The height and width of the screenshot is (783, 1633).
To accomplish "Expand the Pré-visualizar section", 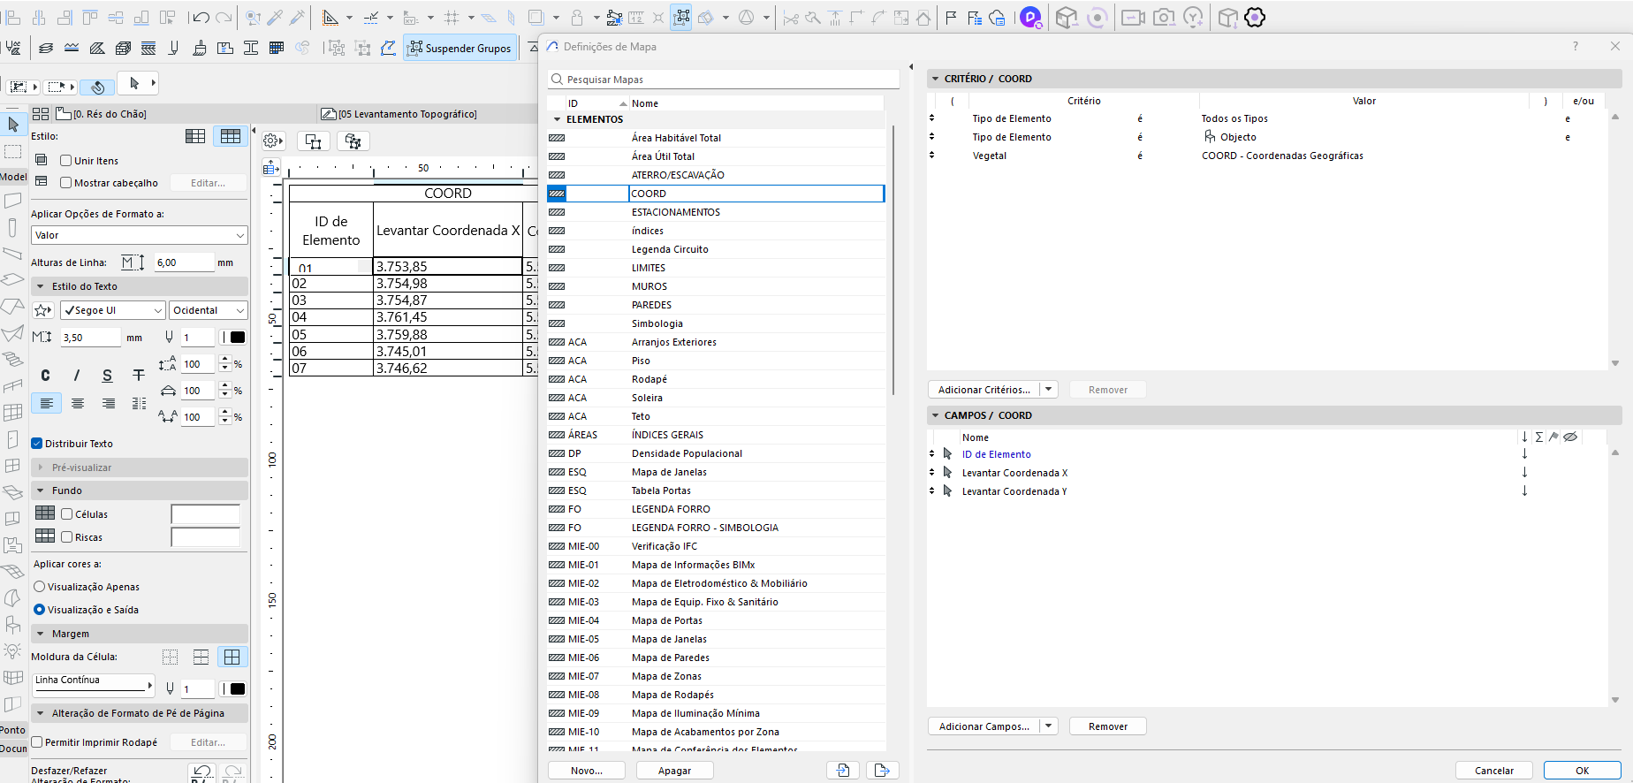I will click(41, 468).
